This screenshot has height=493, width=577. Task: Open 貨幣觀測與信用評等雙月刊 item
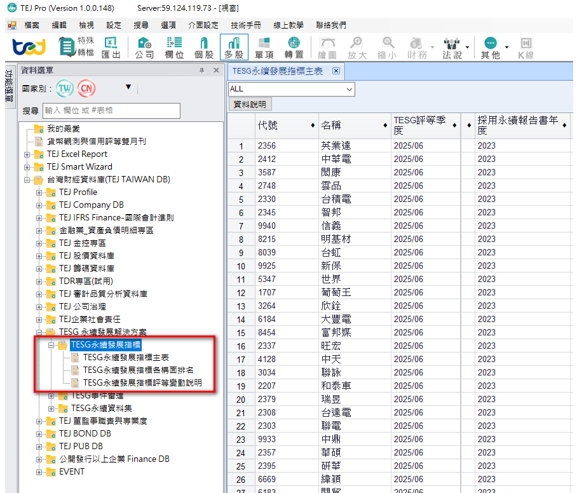97,142
